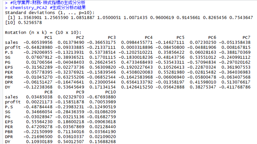Select the chemistry_PCA2 command text

point(29,8)
